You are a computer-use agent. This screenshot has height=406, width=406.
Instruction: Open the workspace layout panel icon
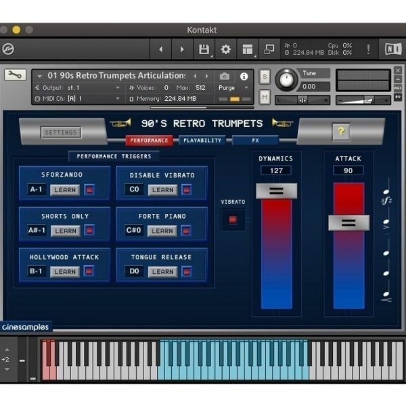(247, 49)
